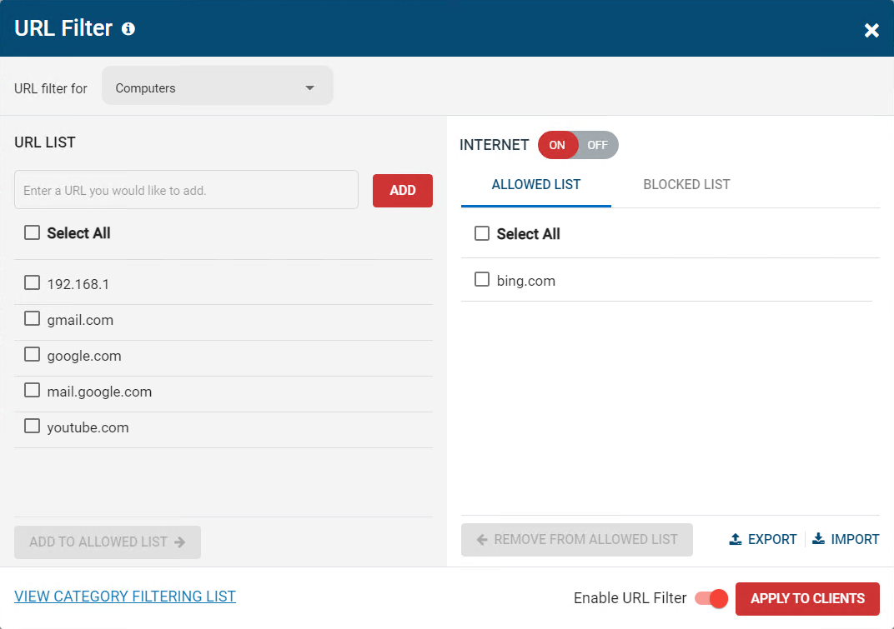The height and width of the screenshot is (629, 894).
Task: Turn Internet ON
Action: (557, 145)
